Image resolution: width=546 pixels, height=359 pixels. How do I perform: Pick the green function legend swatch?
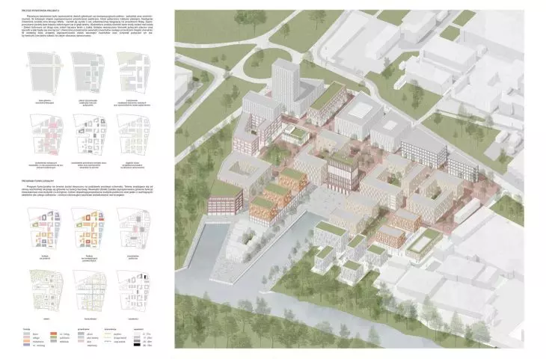54,337
